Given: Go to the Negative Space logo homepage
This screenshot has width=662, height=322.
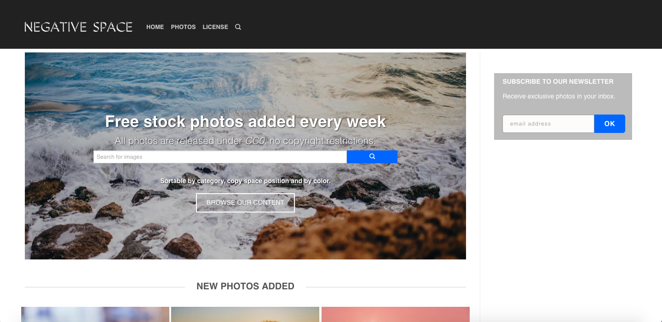Looking at the screenshot, I should (79, 27).
